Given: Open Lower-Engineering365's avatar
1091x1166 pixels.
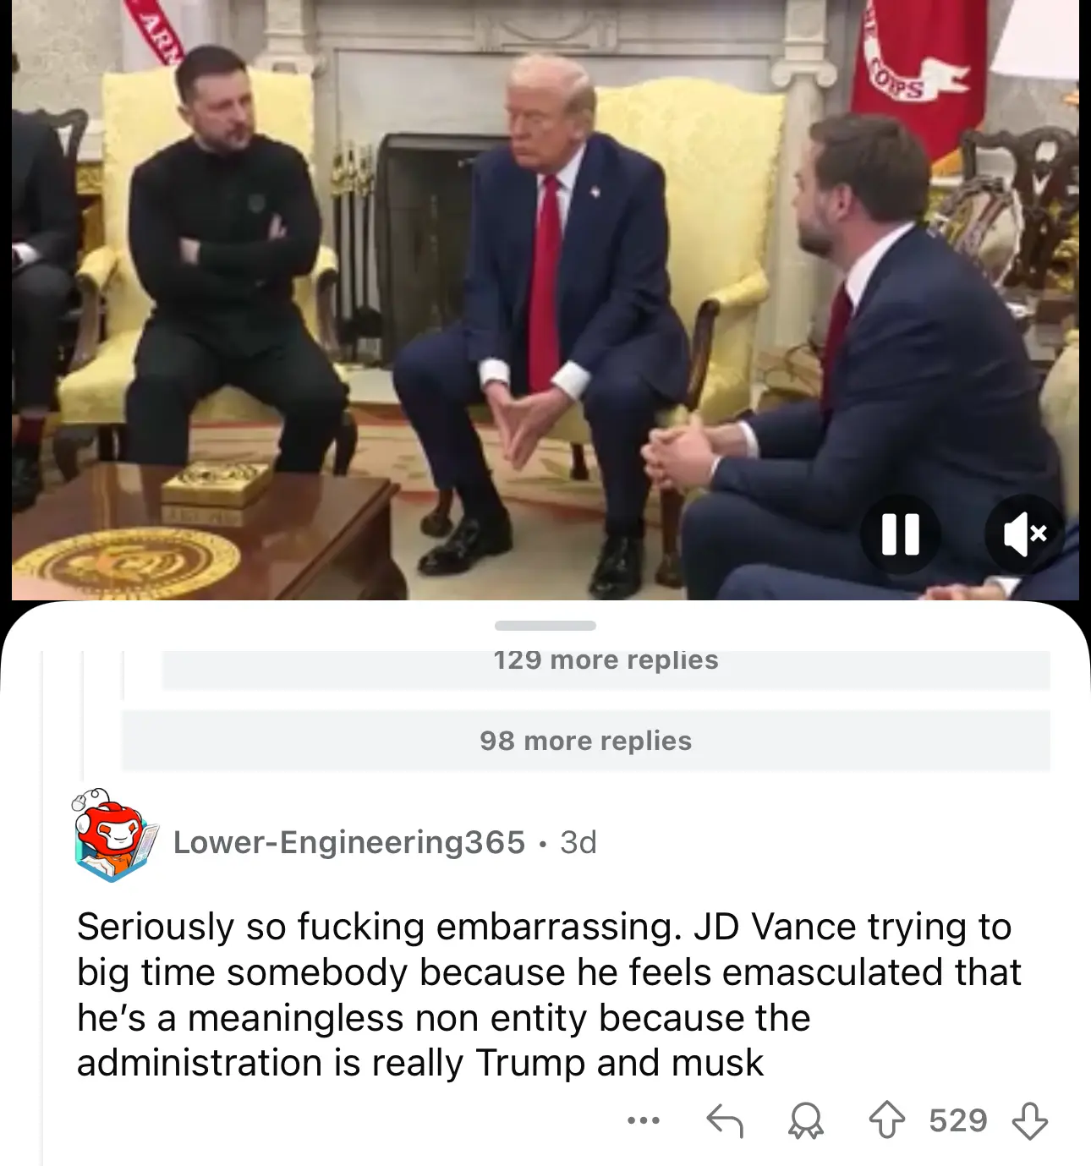Looking at the screenshot, I should (x=115, y=835).
